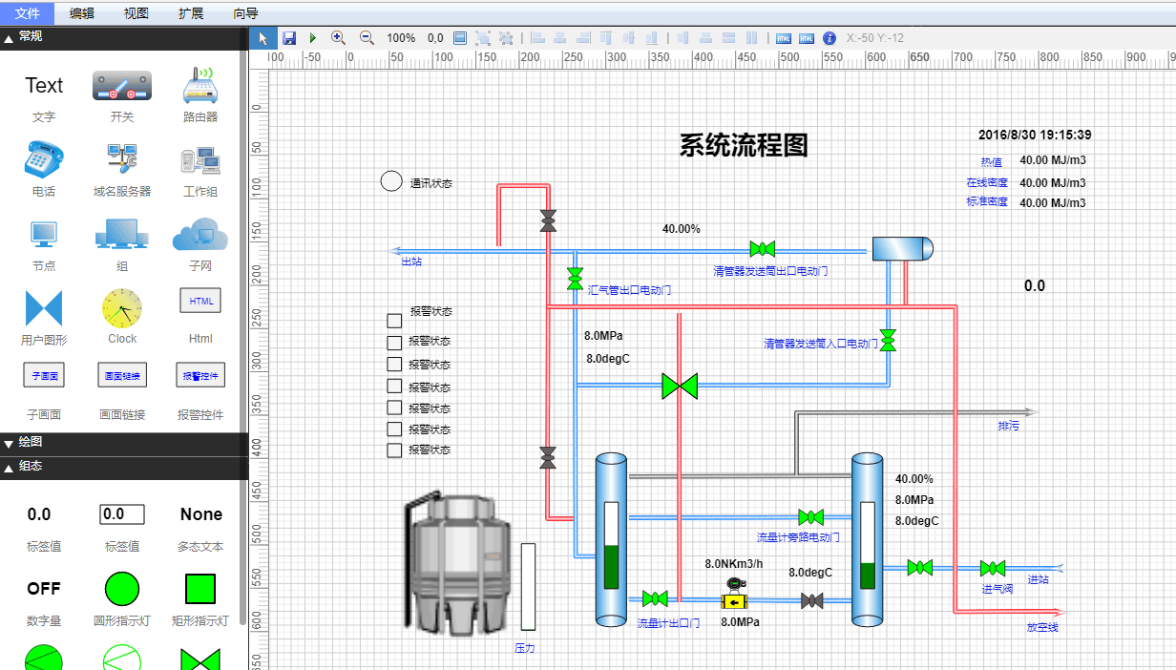Click the 画面链接 button component
This screenshot has width=1176, height=670.
[122, 376]
